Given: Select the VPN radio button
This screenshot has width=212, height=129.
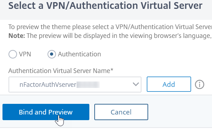Looking at the screenshot, I should [13, 54].
